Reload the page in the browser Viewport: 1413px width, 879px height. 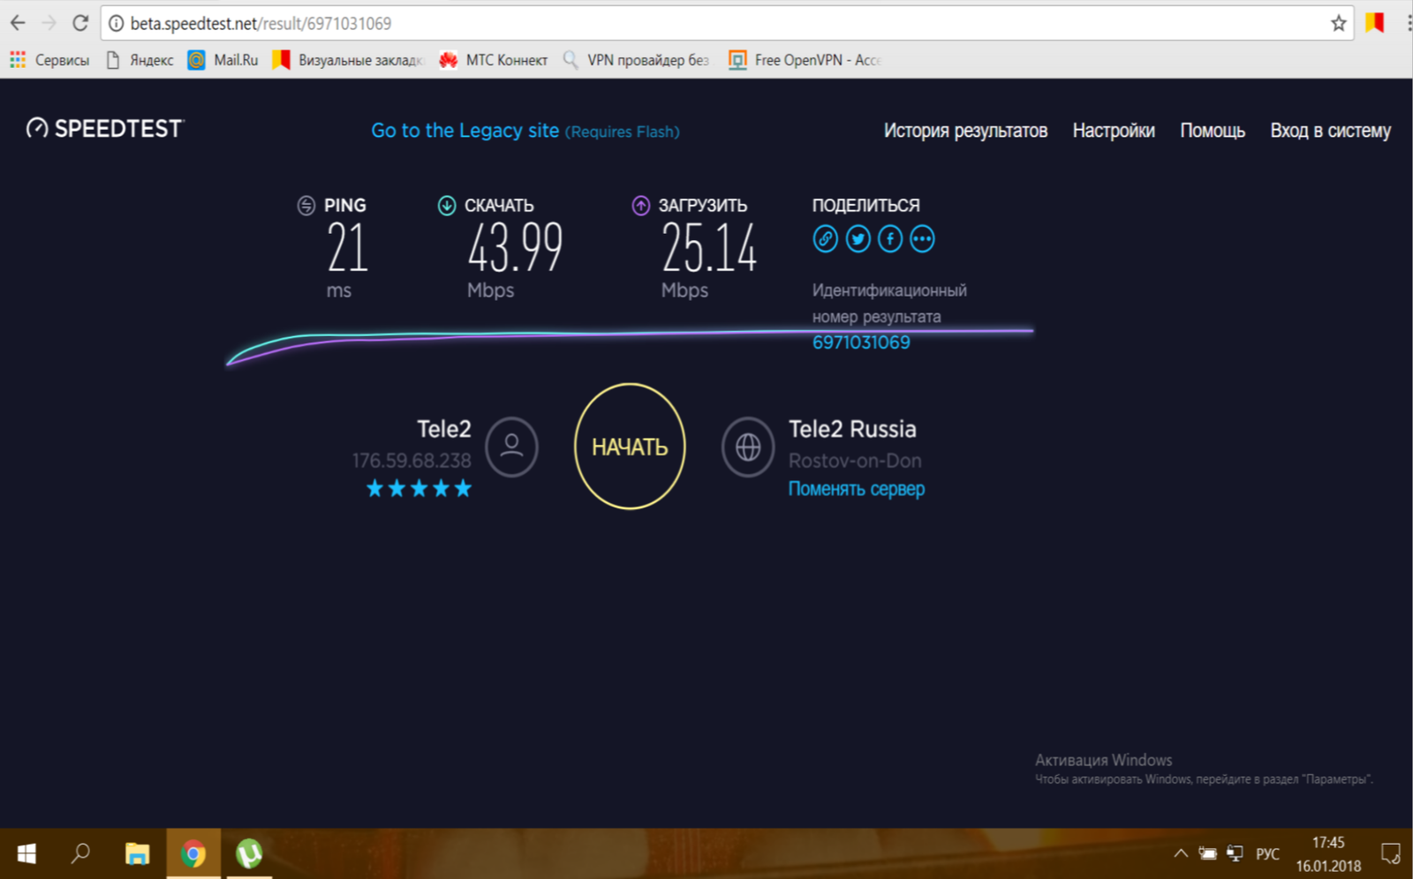tap(80, 24)
